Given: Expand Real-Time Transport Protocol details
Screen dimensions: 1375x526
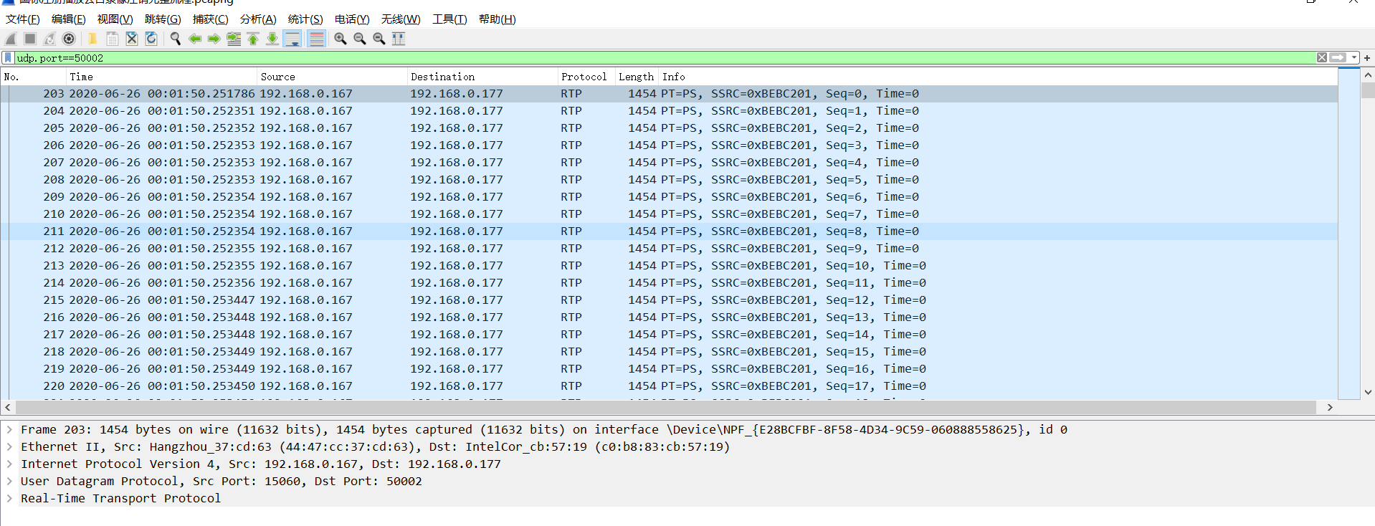Looking at the screenshot, I should pos(9,498).
